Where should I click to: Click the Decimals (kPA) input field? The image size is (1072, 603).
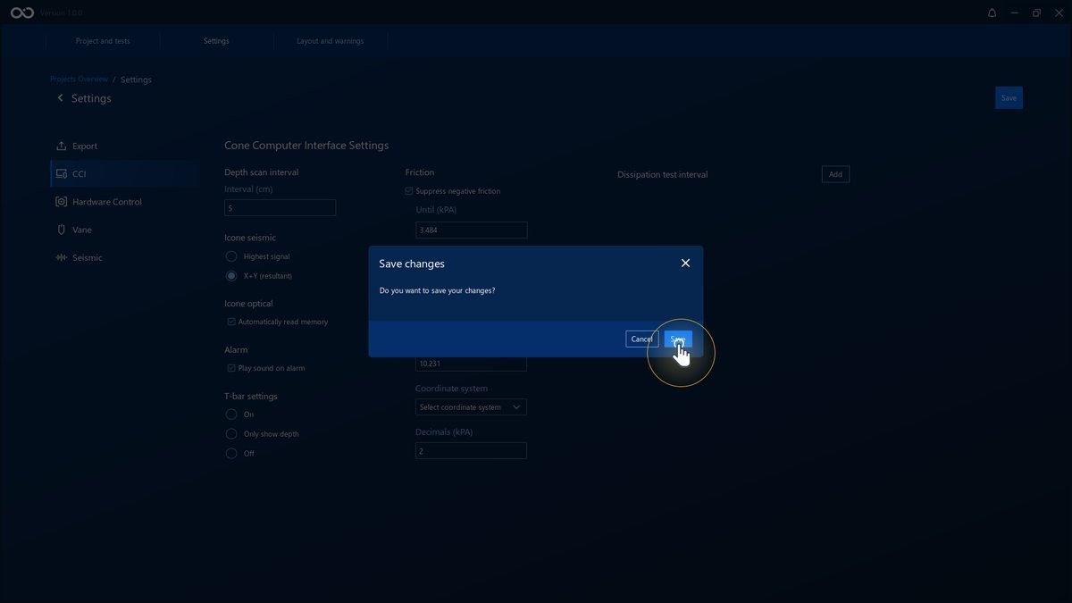pos(471,451)
